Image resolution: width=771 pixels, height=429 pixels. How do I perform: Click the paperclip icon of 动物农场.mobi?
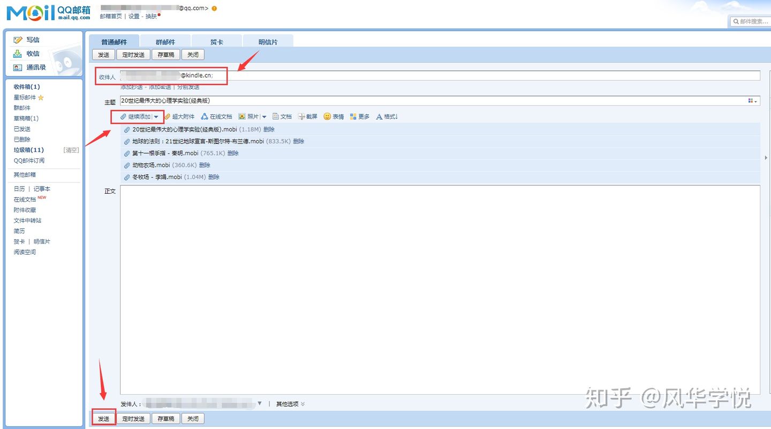[x=127, y=165]
